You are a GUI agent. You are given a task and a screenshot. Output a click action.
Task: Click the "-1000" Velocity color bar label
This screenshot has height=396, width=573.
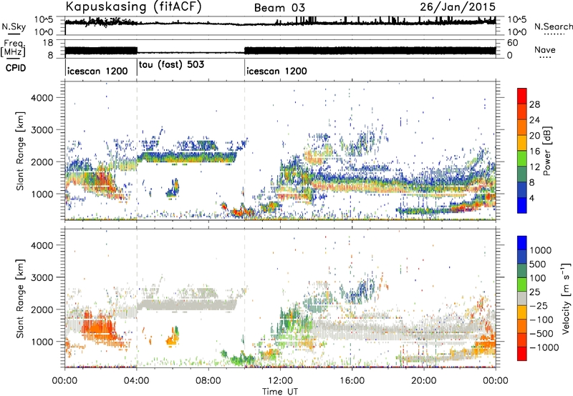(x=544, y=347)
